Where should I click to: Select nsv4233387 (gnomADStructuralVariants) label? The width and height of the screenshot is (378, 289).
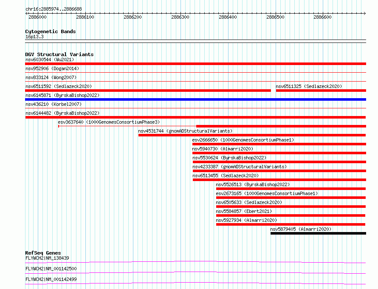coord(240,167)
